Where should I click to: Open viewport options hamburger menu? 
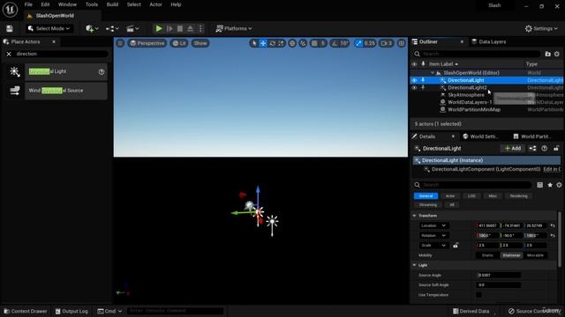pyautogui.click(x=120, y=43)
